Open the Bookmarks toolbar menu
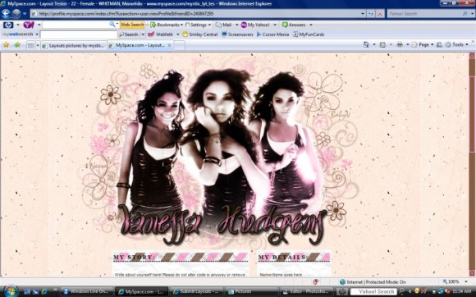 coord(167,25)
